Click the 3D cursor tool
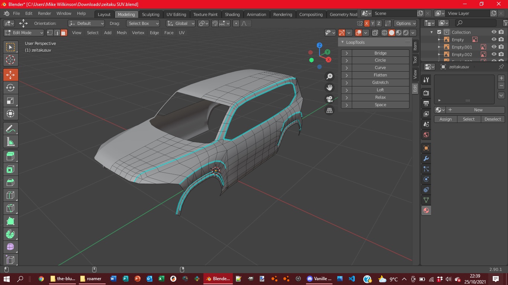The height and width of the screenshot is (285, 508). click(10, 60)
